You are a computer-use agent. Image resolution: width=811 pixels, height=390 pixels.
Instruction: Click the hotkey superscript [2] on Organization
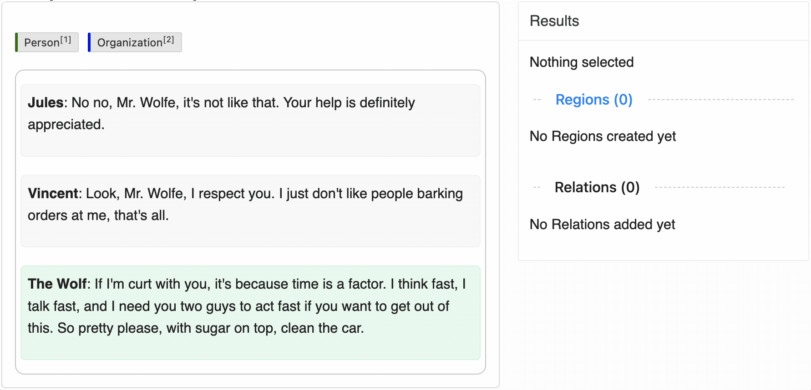168,40
